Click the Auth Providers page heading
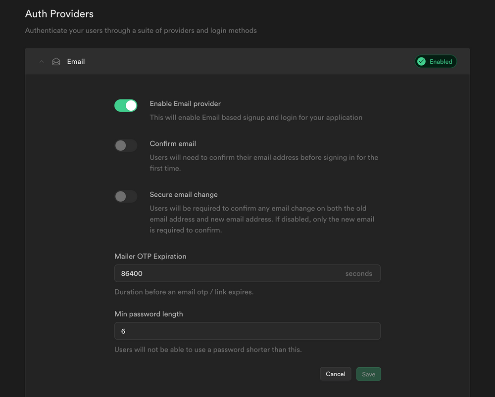The height and width of the screenshot is (397, 495). point(59,14)
